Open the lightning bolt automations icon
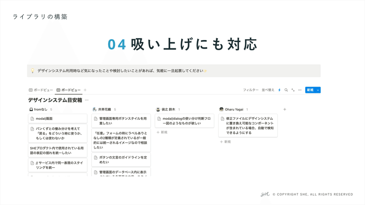 pos(279,90)
